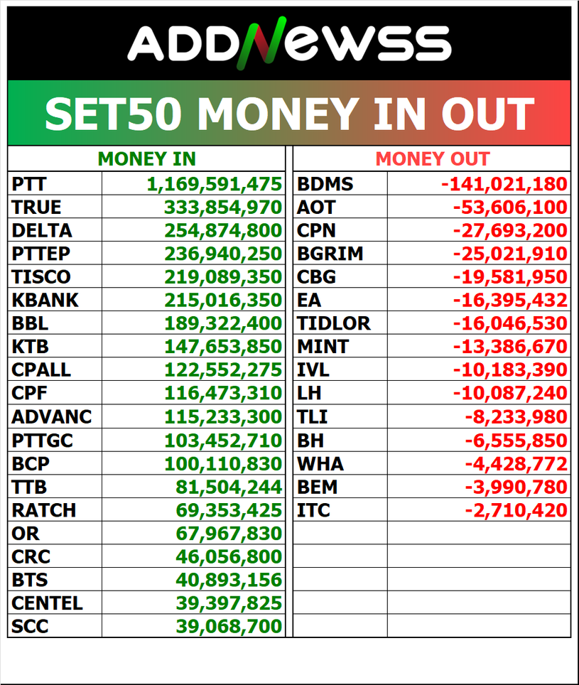Select the BDMS value -141,021,180
The image size is (579, 685).
[504, 185]
